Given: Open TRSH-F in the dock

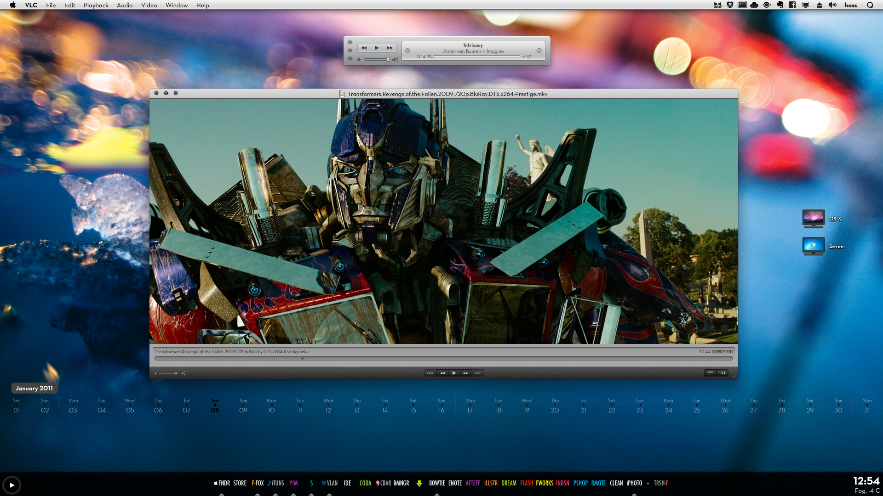Looking at the screenshot, I should (x=661, y=483).
